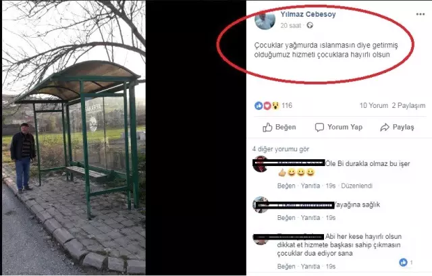Viewport: 432px width, 276px height.
Task: Open the Düzenlendi edit history link
Action: click(x=357, y=186)
